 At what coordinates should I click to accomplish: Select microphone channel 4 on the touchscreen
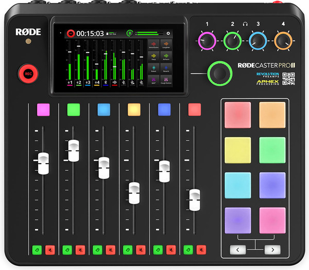(x=97, y=83)
